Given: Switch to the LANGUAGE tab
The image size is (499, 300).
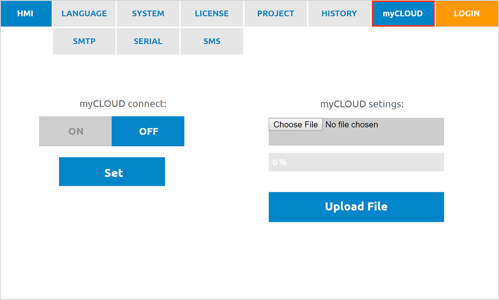Looking at the screenshot, I should tap(84, 13).
